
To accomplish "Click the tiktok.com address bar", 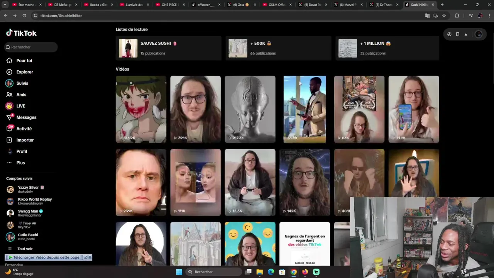I will [228, 15].
